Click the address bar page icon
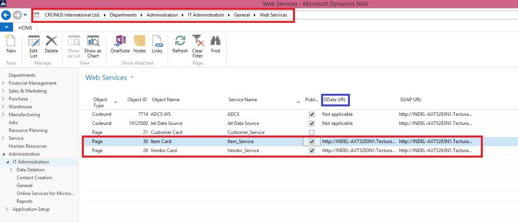Screen dimensions: 518x223 click(x=37, y=15)
